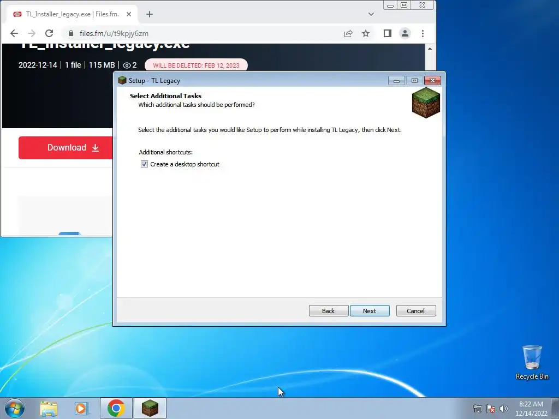This screenshot has height=419, width=559.
Task: Click the '115 MB' file size text
Action: point(102,65)
